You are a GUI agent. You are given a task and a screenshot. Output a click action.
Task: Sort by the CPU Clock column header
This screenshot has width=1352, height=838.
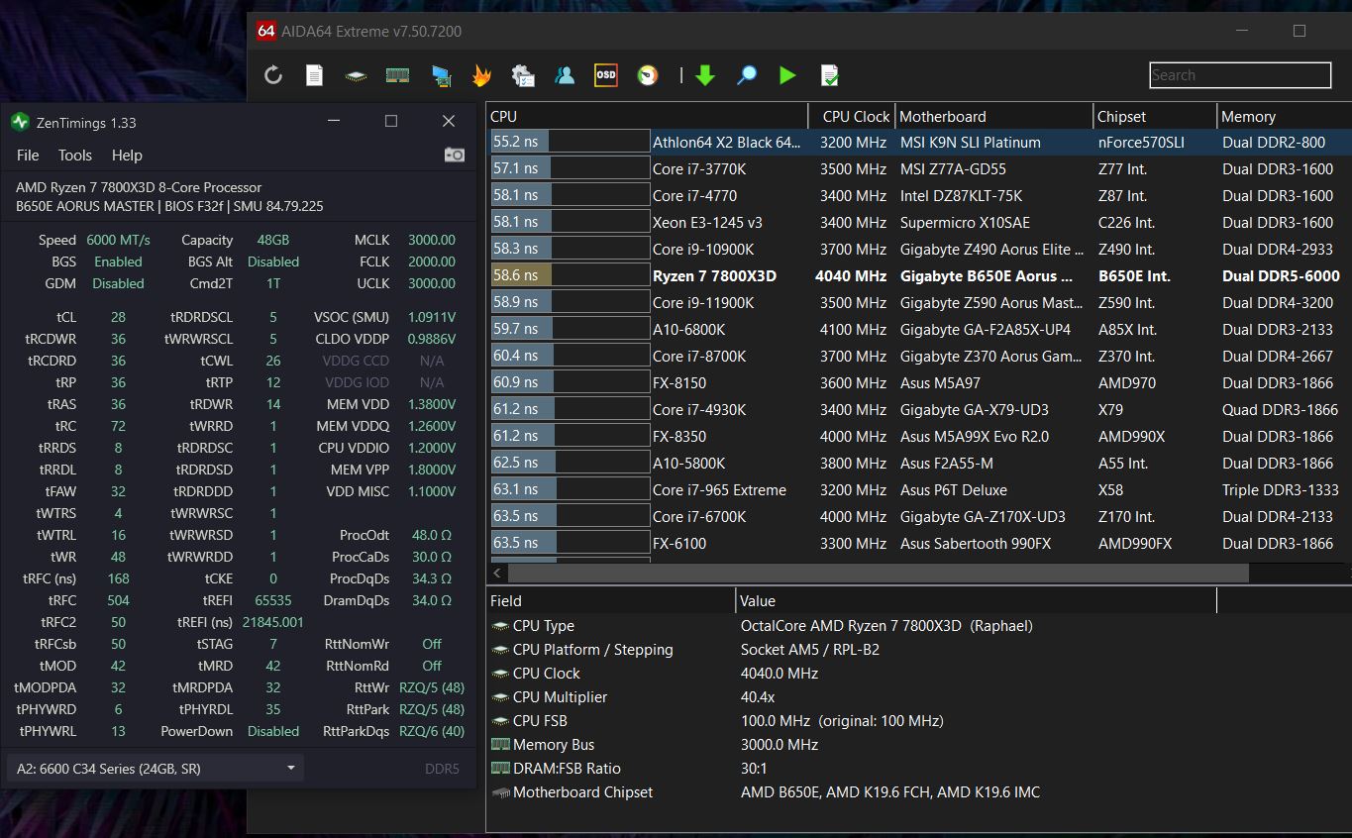click(853, 116)
